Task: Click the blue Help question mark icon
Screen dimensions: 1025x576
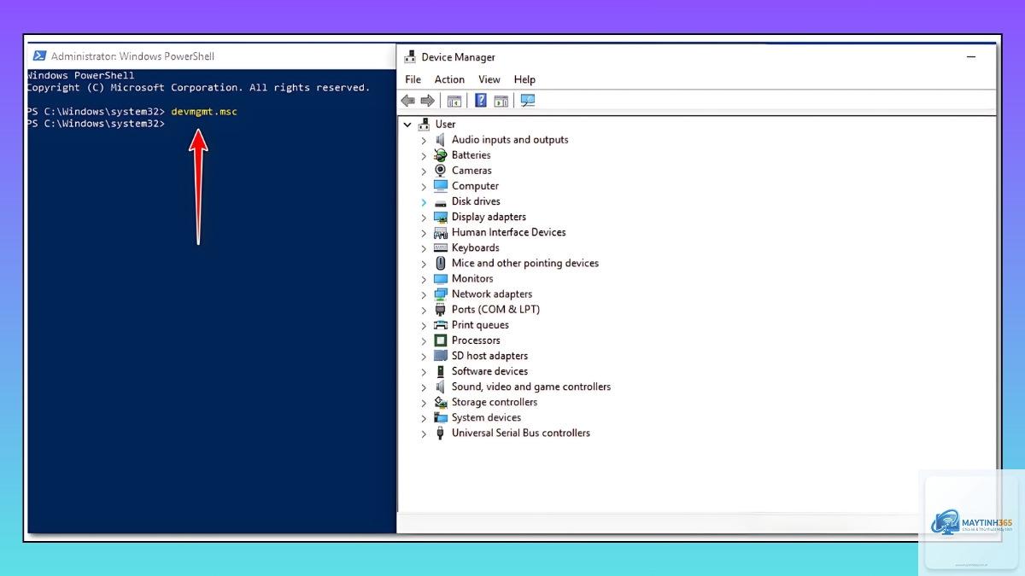Action: point(481,101)
